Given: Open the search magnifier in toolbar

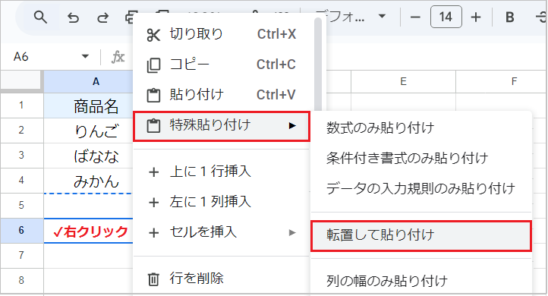Looking at the screenshot, I should click(x=40, y=17).
